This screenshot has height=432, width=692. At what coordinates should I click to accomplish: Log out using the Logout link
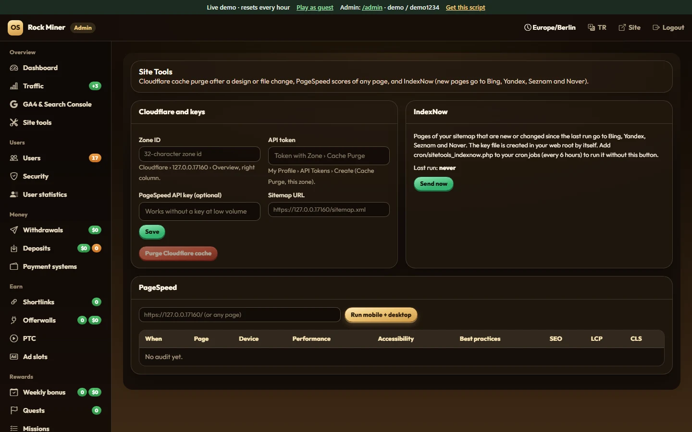(668, 27)
